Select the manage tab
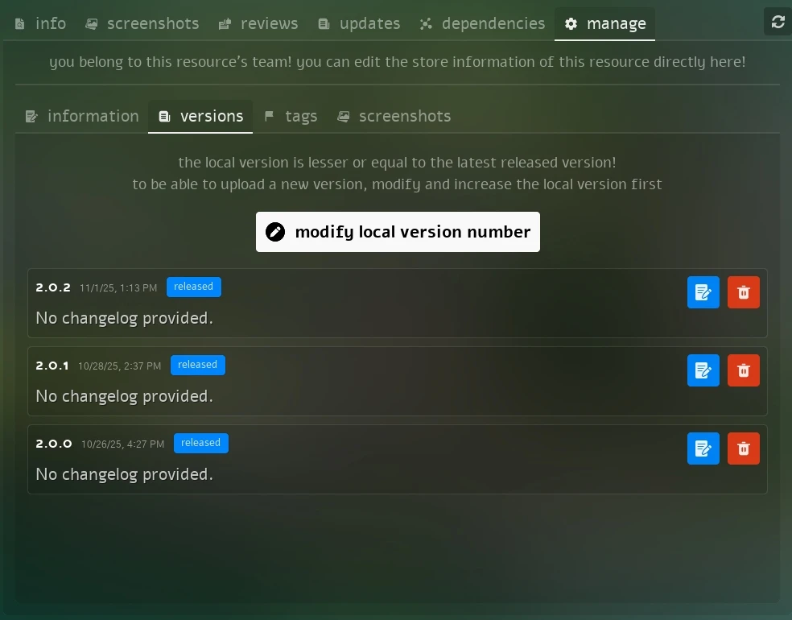Viewport: 792px width, 620px height. 605,24
